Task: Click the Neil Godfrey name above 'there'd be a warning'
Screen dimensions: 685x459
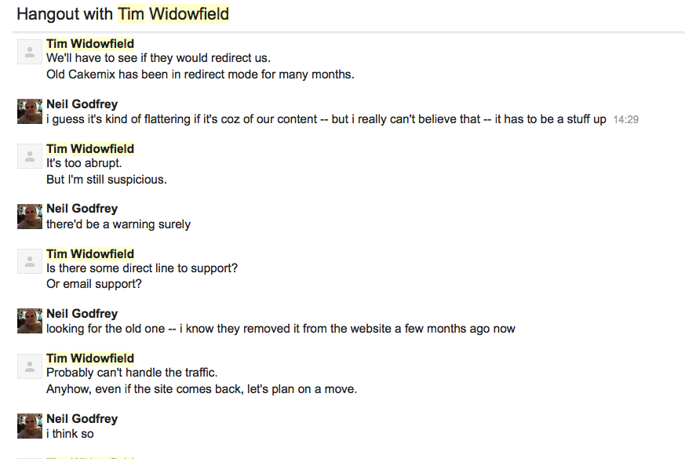Action: pos(82,209)
